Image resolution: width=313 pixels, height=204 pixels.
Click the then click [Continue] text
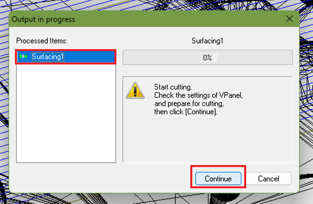click(186, 112)
